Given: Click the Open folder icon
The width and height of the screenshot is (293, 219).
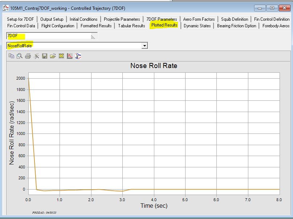Looking at the screenshot, I should 53,56.
